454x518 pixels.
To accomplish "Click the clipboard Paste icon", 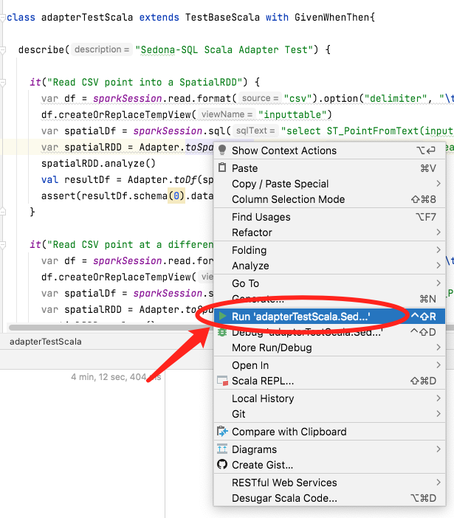I will 222,168.
